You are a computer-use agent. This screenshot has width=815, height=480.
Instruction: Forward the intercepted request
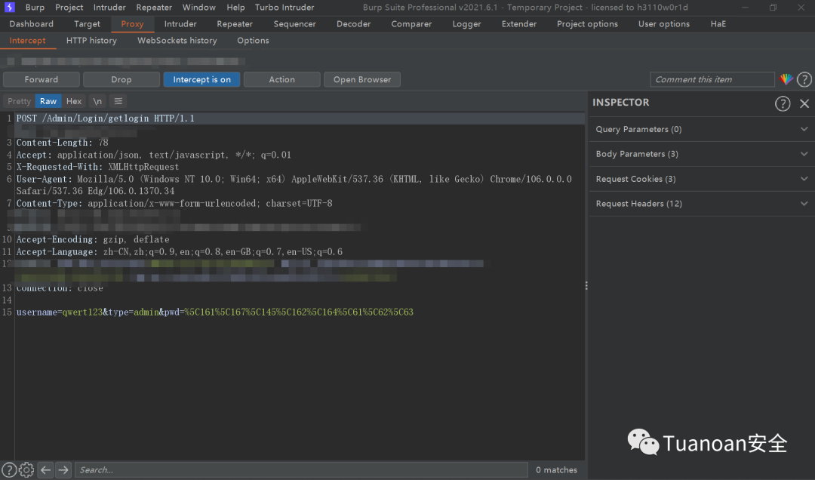[41, 79]
